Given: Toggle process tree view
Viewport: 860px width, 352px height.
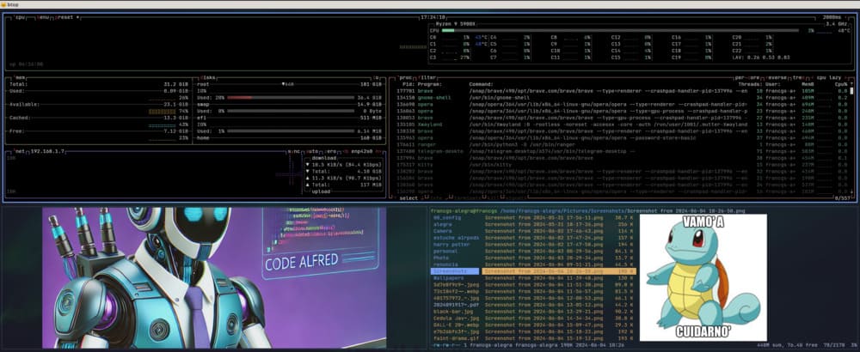Looking at the screenshot, I should point(798,77).
